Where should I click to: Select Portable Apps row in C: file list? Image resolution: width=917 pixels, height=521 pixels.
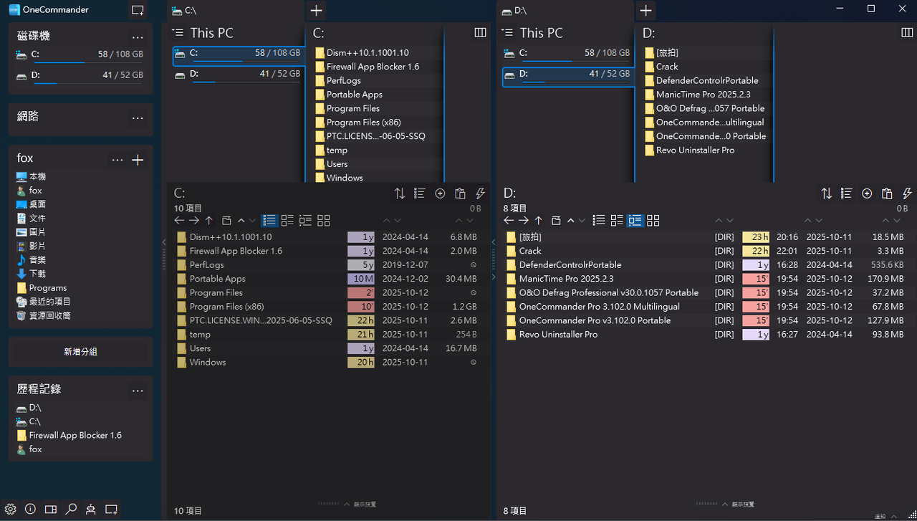click(x=327, y=279)
